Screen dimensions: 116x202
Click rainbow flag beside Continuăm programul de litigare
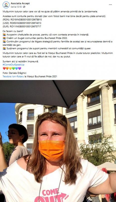pos(4,42)
